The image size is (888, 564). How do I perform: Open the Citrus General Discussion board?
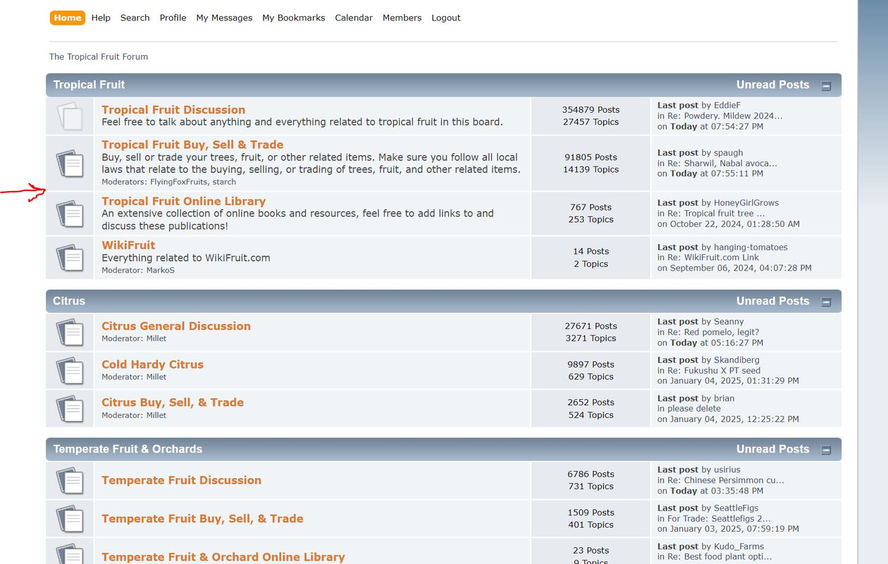(176, 326)
